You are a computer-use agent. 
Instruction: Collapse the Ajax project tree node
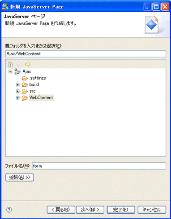click(10, 72)
